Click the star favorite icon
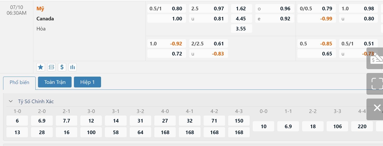This screenshot has width=383, height=146. pyautogui.click(x=41, y=67)
